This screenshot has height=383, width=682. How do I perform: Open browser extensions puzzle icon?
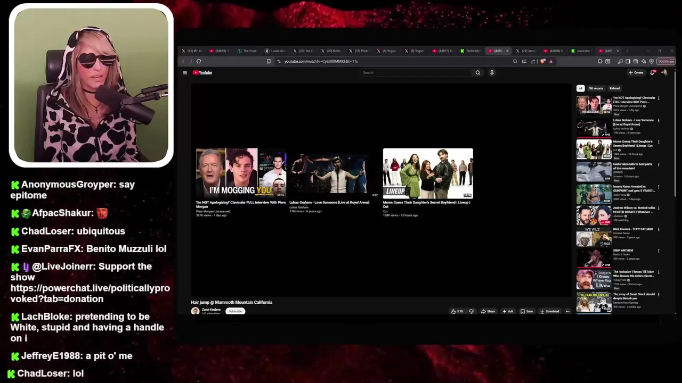coord(600,61)
